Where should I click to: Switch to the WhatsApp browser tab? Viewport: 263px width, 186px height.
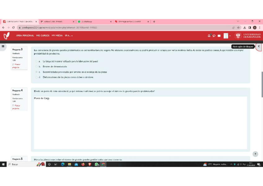point(95,21)
